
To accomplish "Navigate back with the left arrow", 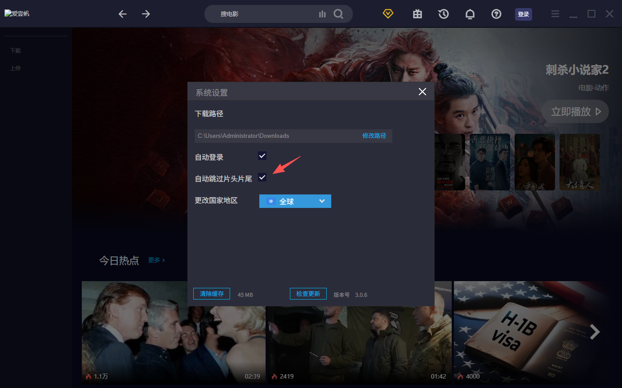I will pyautogui.click(x=122, y=14).
